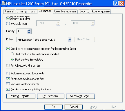Check Keep printed documents
Image resolution: width=125 pixels, height=111 pixels.
[8, 84]
